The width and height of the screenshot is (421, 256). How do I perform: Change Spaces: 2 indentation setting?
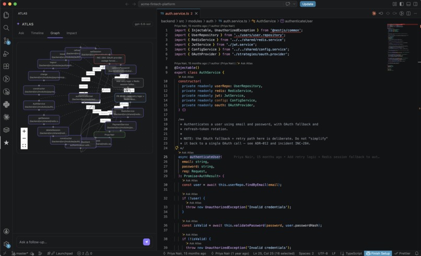tap(306, 253)
